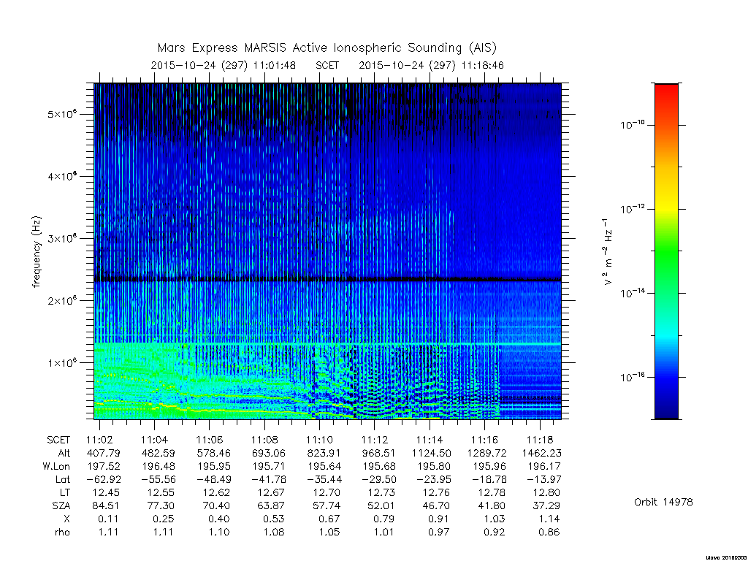Click the frequency (Hz) axis title

coord(37,252)
